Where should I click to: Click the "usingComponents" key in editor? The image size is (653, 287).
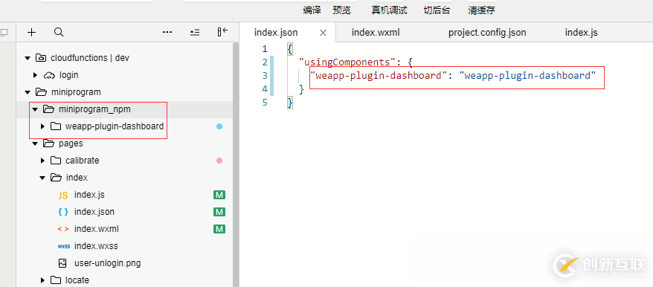click(347, 62)
